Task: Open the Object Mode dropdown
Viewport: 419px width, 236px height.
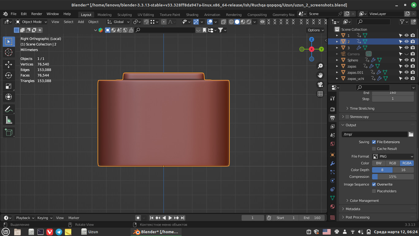Action: pyautogui.click(x=31, y=22)
